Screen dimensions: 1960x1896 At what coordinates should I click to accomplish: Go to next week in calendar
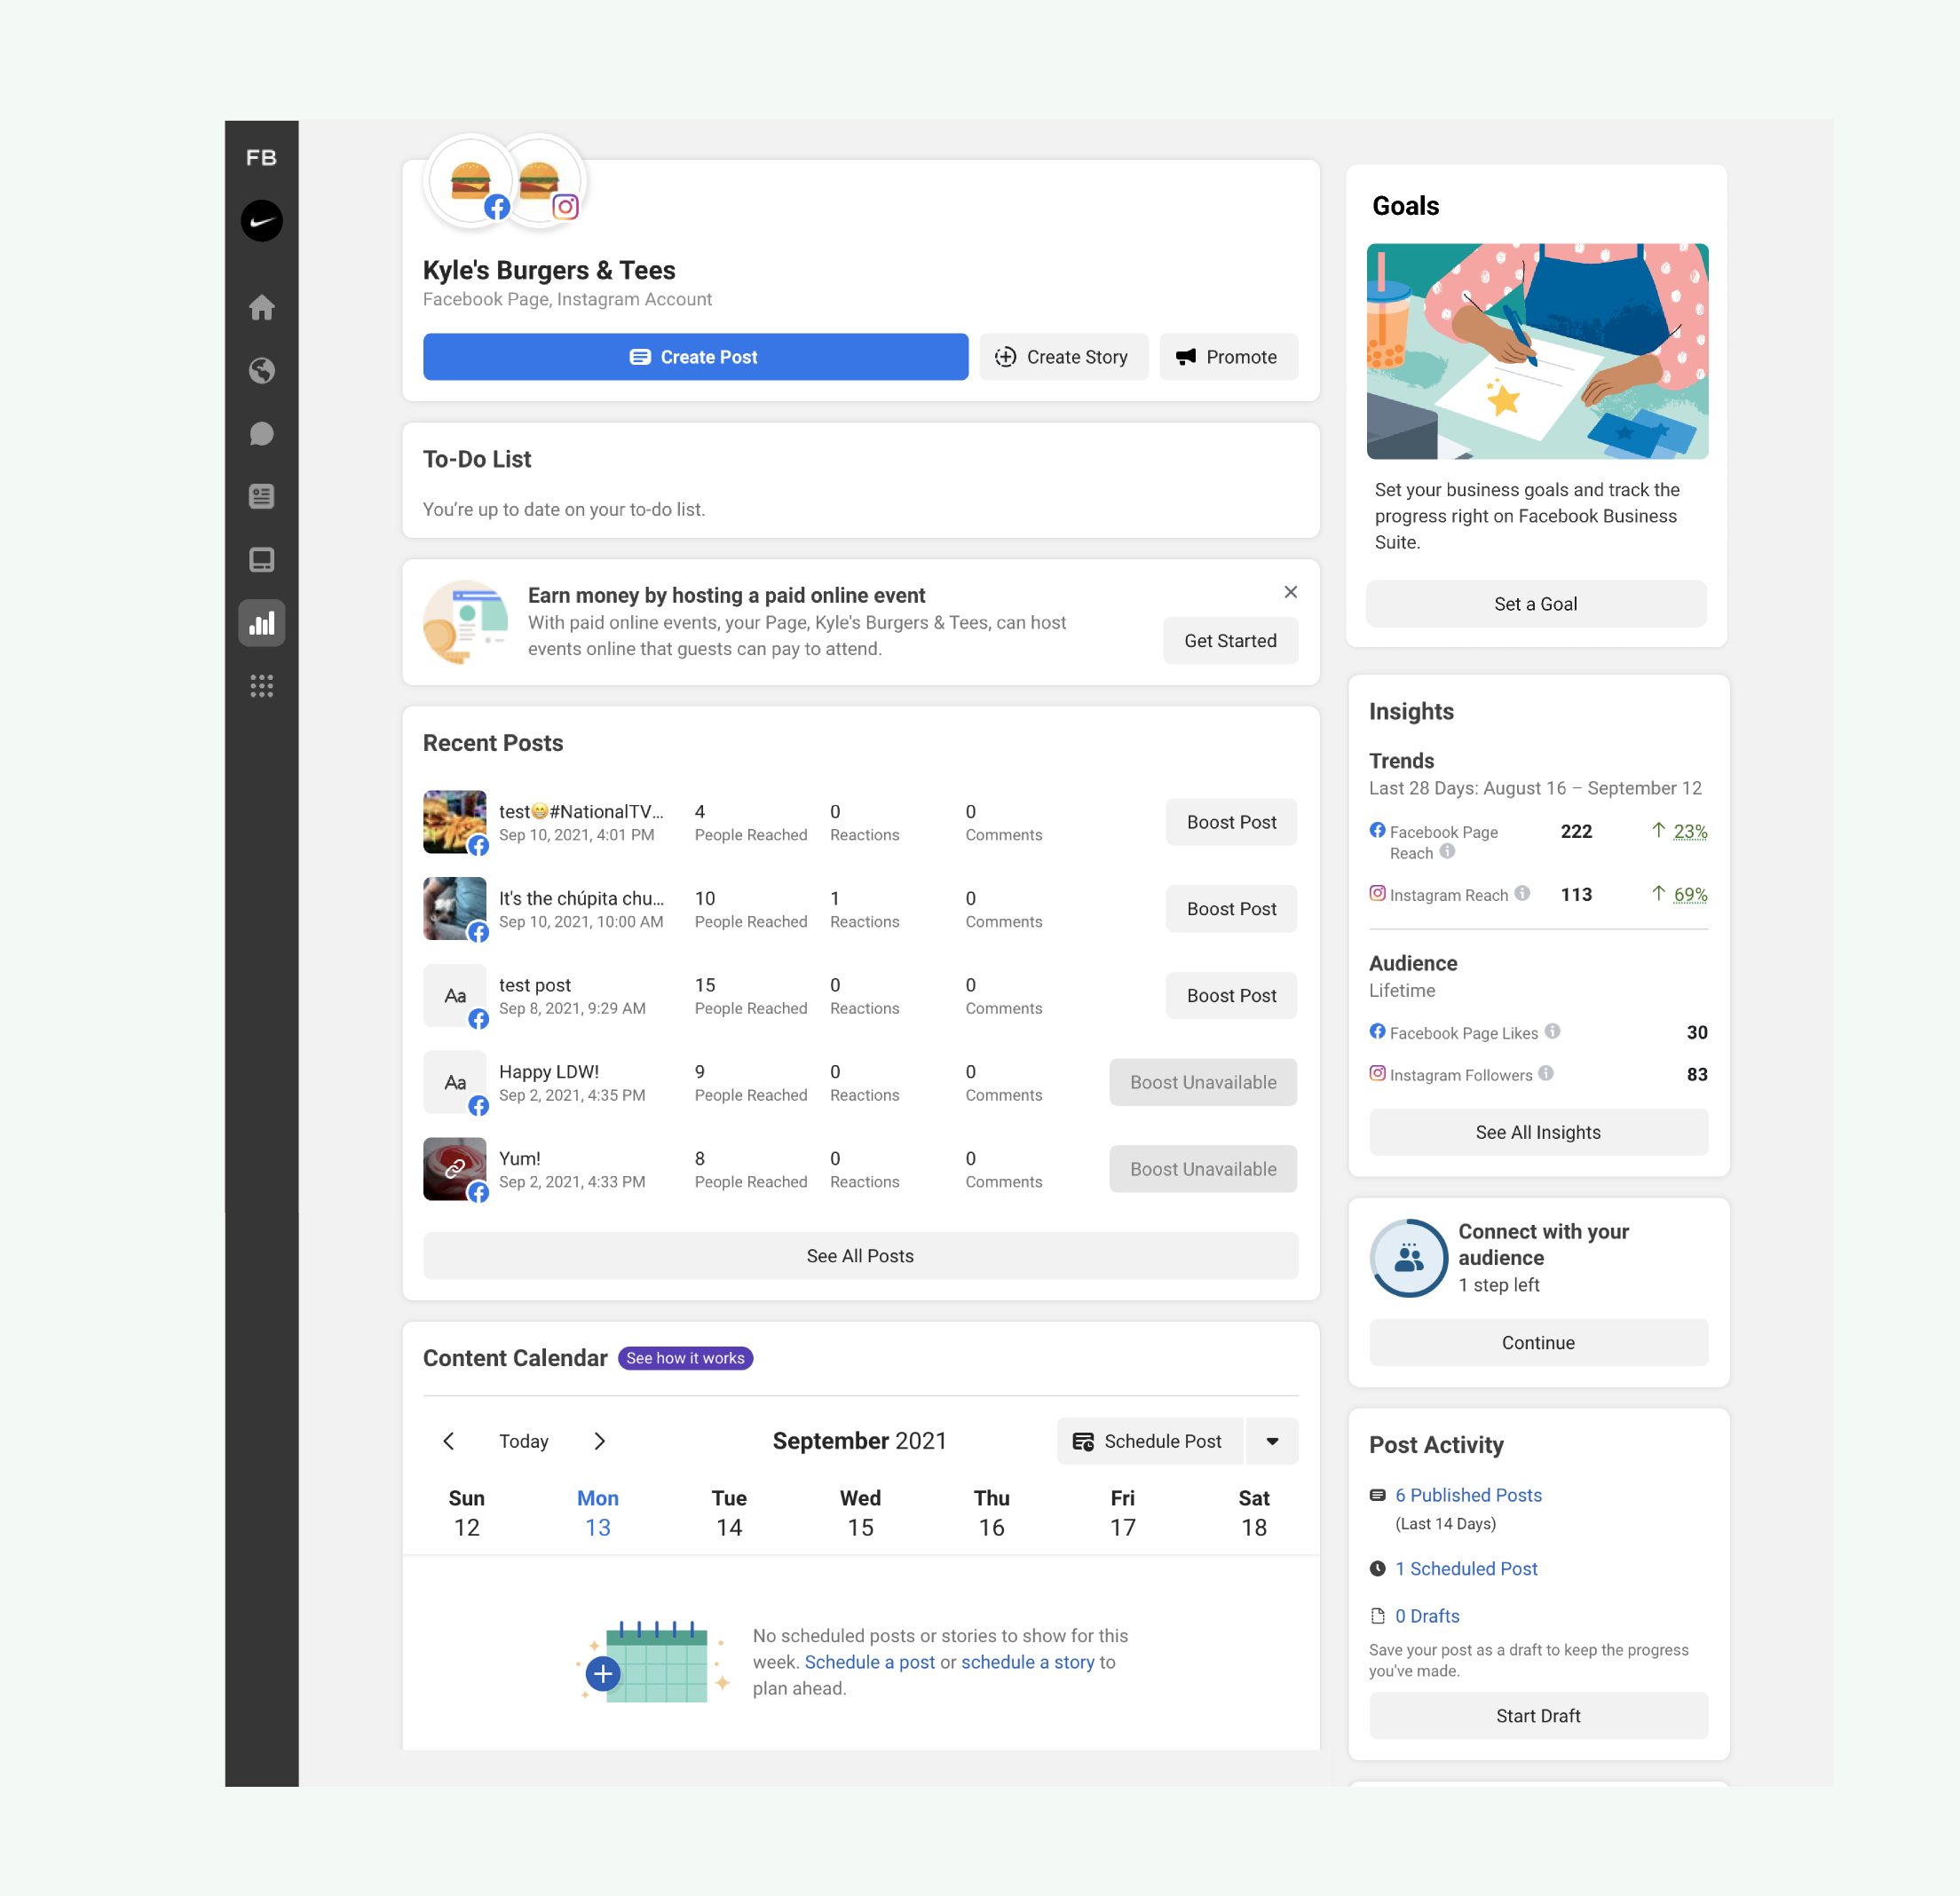(599, 1441)
